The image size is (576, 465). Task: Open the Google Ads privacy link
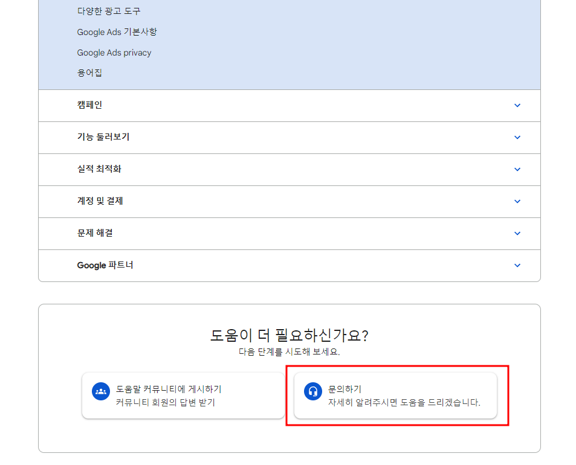click(x=114, y=53)
